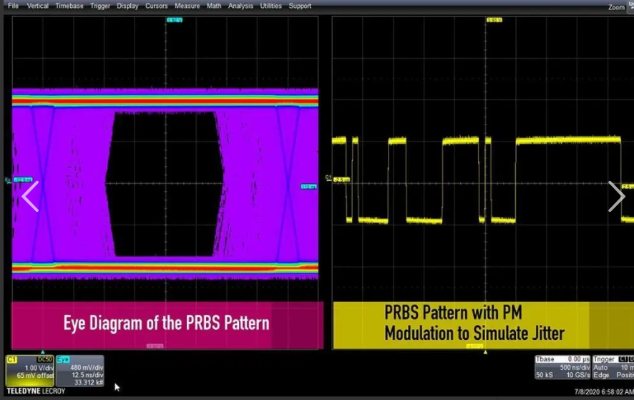
Task: Open the C1 channel descriptor box
Action: tap(30, 367)
